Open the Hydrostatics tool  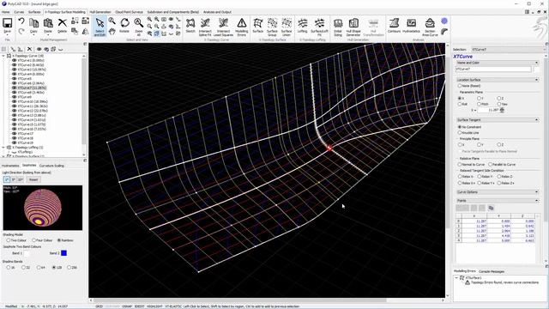pyautogui.click(x=411, y=23)
